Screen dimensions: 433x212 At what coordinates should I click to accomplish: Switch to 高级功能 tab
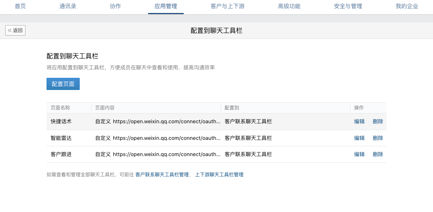289,6
